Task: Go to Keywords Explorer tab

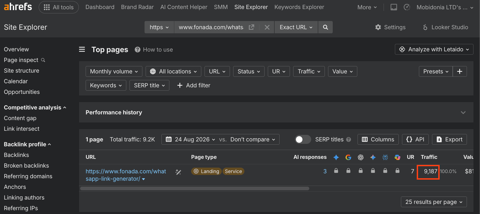Action: pyautogui.click(x=299, y=7)
